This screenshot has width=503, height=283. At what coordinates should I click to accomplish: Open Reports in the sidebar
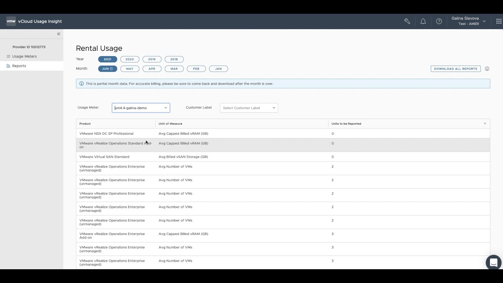[19, 66]
